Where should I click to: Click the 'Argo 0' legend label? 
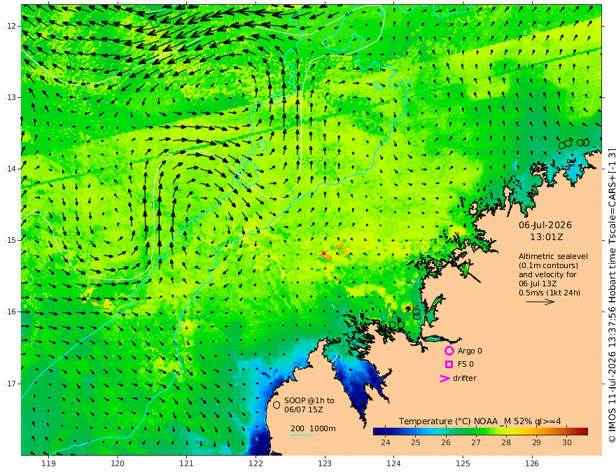coord(470,351)
